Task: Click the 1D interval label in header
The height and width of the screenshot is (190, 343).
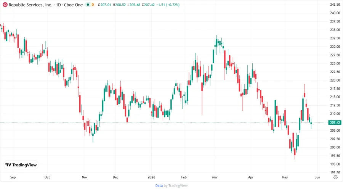Action: pyautogui.click(x=58, y=5)
